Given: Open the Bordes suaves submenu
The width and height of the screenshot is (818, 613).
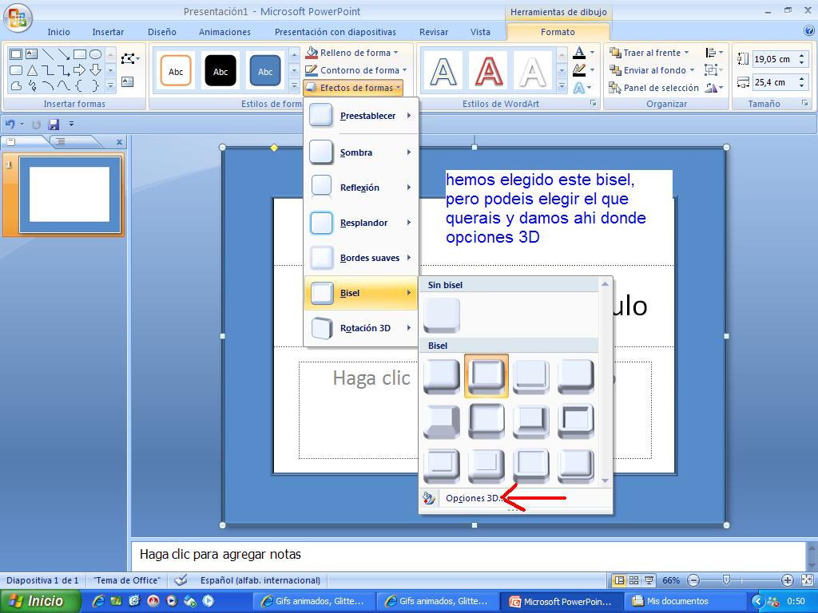Looking at the screenshot, I should pos(361,258).
